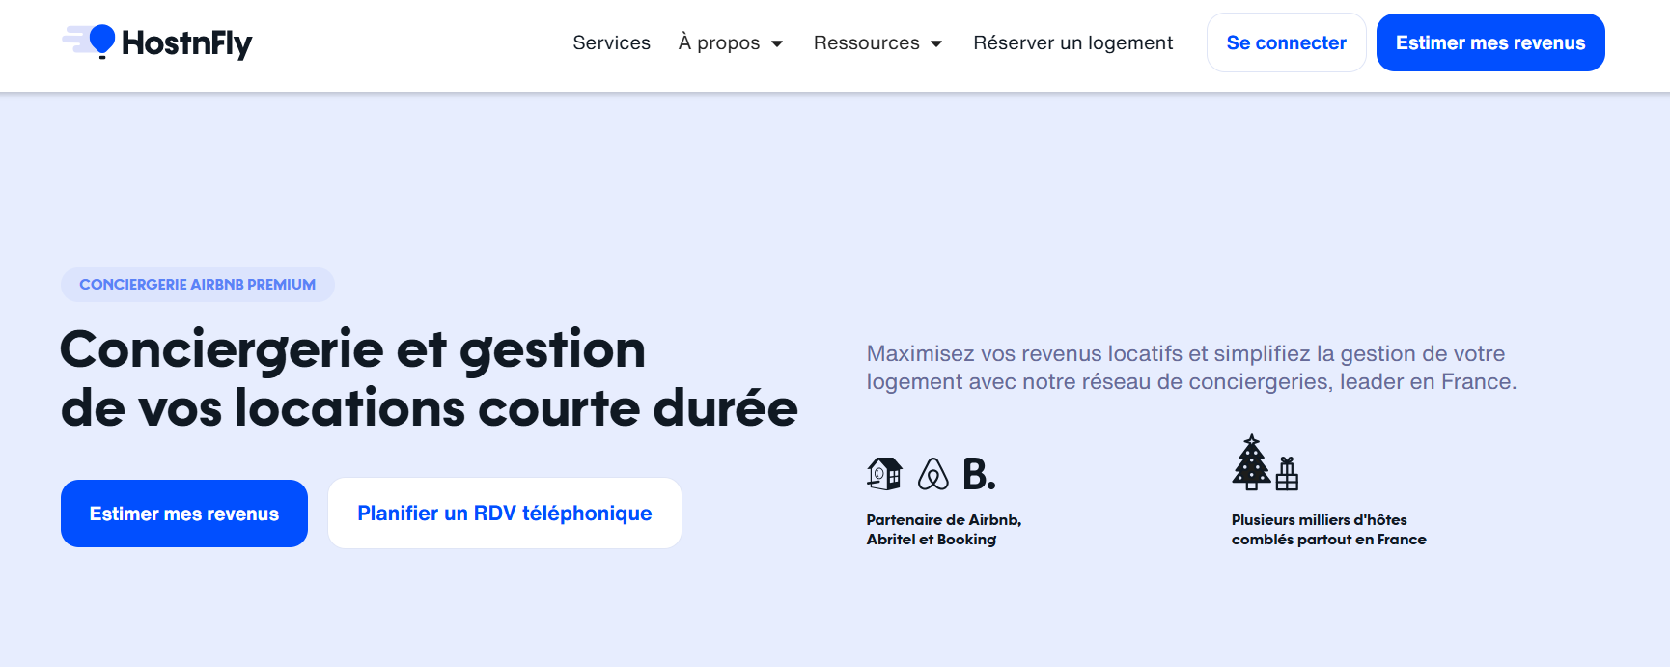Go to Réserver un logement
The height and width of the screenshot is (667, 1670).
(x=1072, y=42)
